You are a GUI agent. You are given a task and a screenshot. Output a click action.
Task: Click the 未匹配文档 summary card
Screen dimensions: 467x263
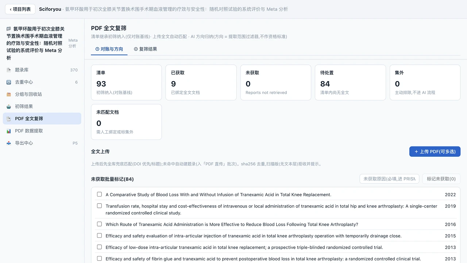[126, 122]
